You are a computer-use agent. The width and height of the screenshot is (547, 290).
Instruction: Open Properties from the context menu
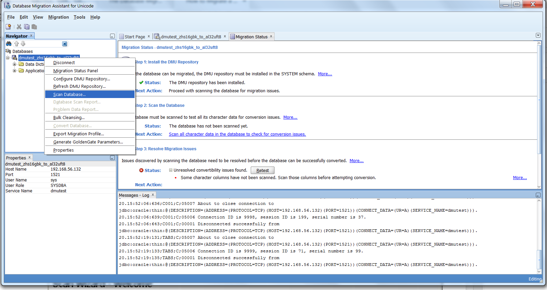[x=90, y=150]
